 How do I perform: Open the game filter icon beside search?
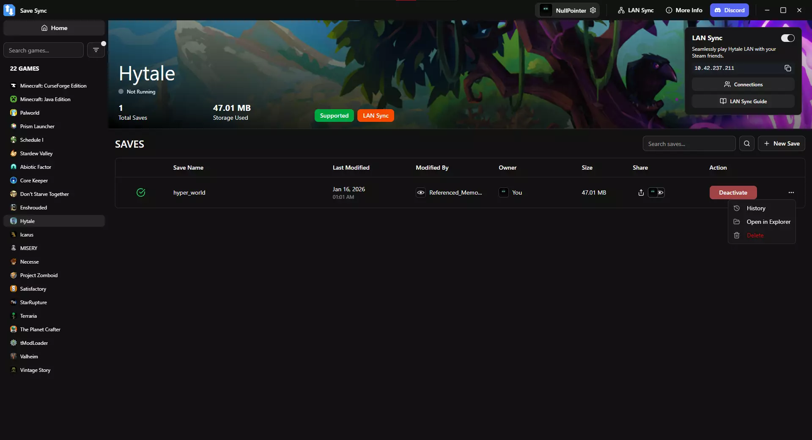coord(96,50)
